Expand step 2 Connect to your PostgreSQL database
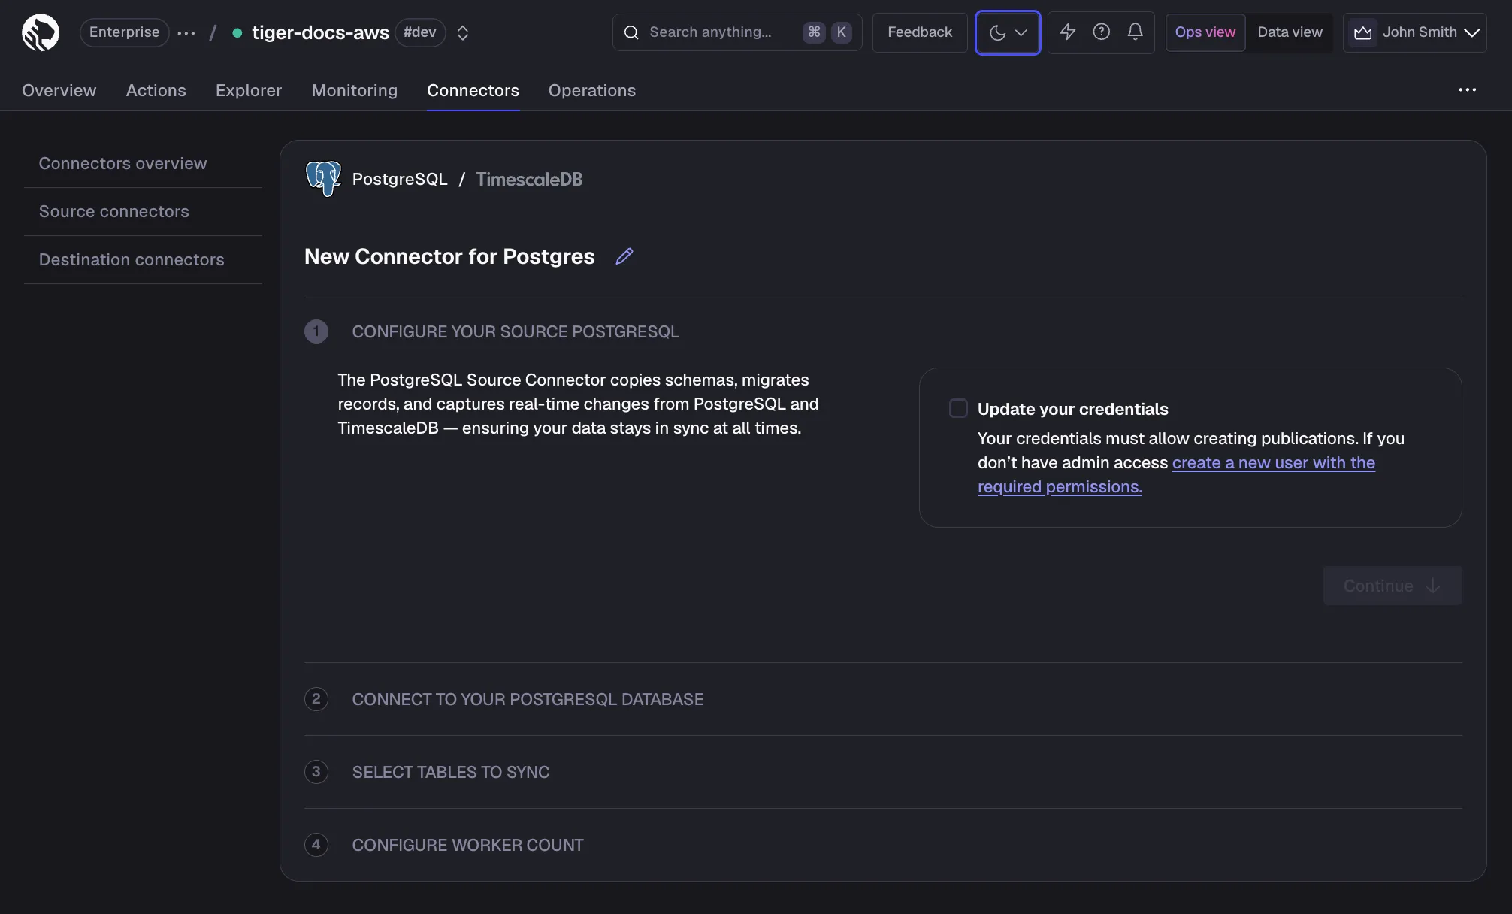This screenshot has width=1512, height=914. (x=883, y=699)
